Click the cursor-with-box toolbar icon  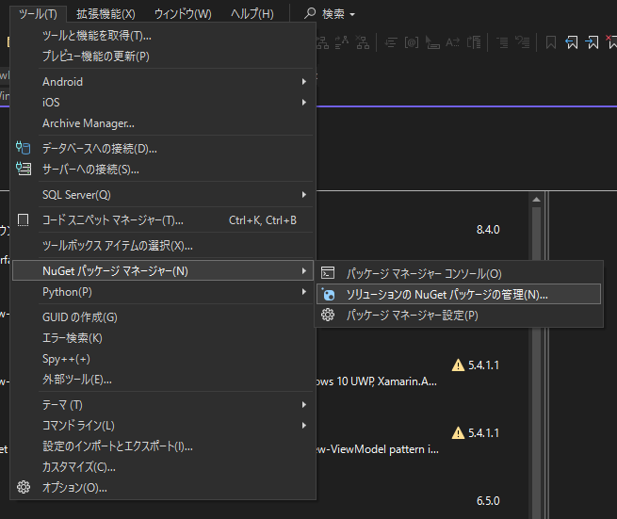click(432, 42)
